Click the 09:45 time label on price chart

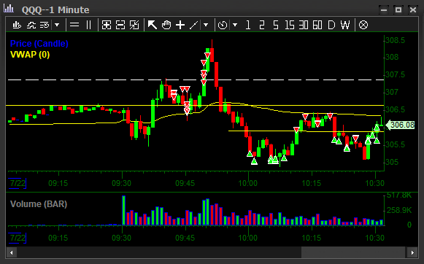tap(185, 184)
